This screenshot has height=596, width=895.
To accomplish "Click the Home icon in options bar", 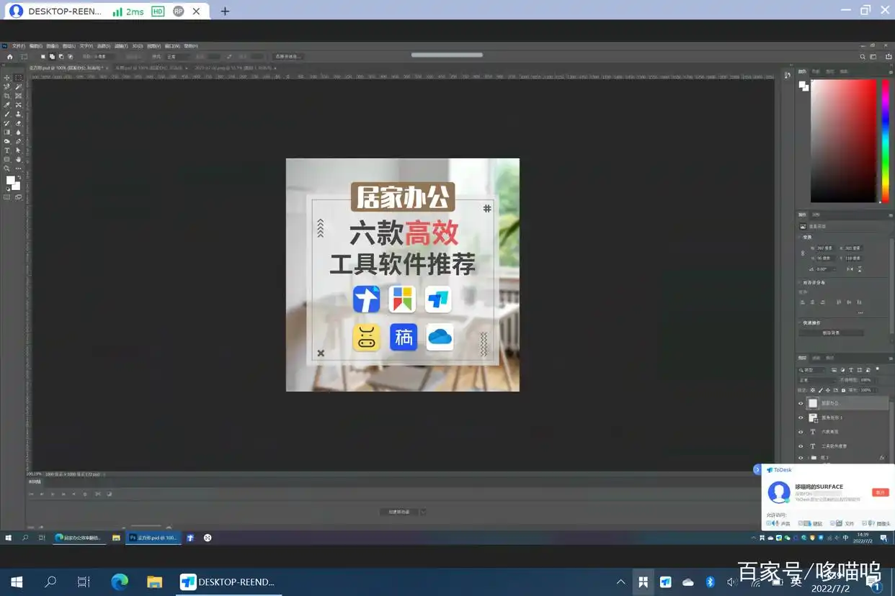I will 9,56.
